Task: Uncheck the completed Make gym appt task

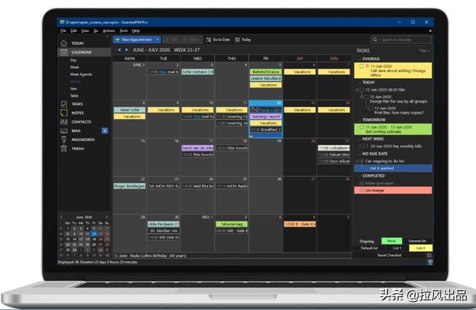Action: click(361, 183)
